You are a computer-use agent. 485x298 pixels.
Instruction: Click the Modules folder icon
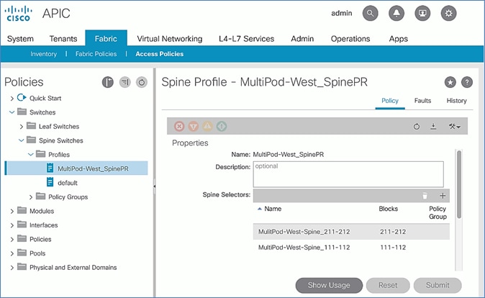pyautogui.click(x=22, y=210)
